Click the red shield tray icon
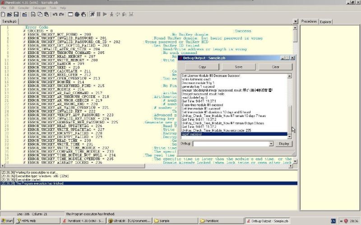Viewport: 361px width, 225px height. pos(346,221)
